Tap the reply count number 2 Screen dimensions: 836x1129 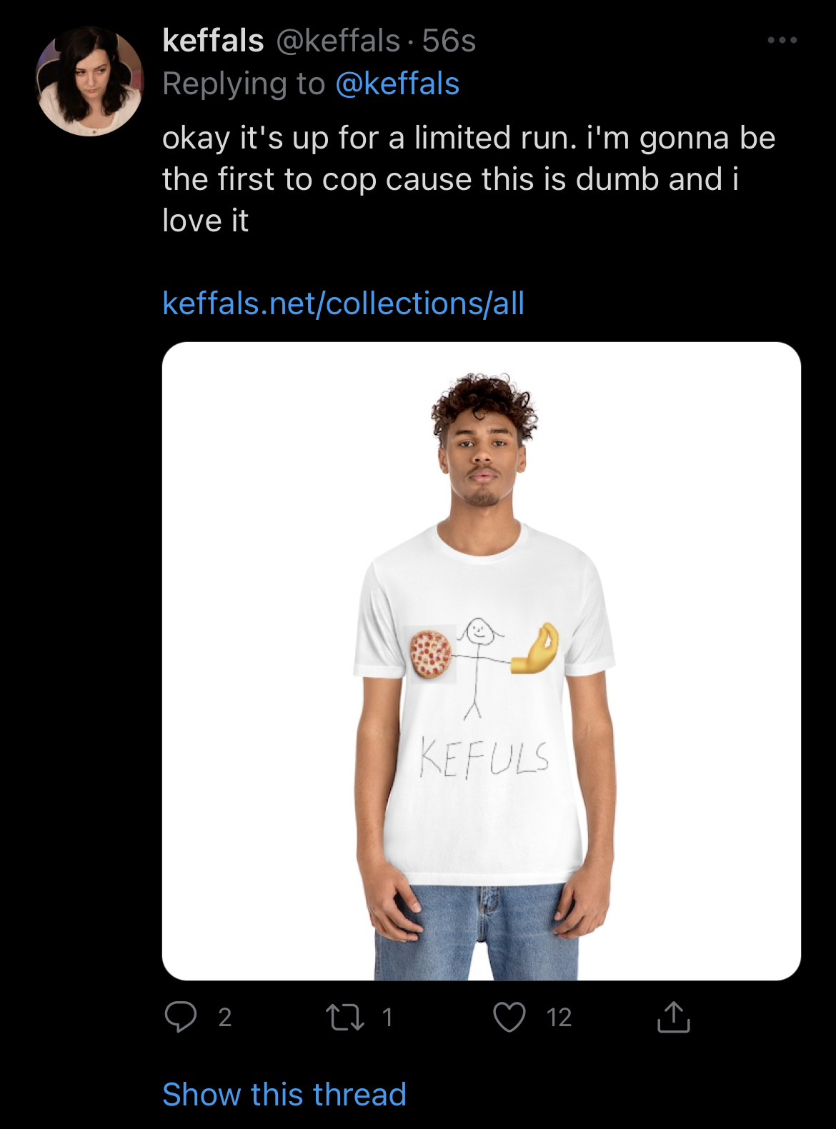[224, 1018]
